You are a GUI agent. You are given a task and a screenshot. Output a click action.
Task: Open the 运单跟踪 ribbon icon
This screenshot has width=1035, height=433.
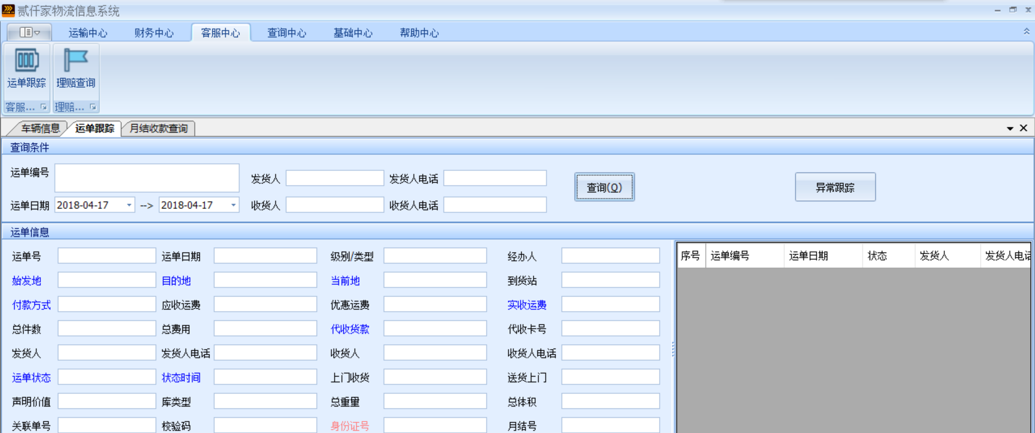(26, 61)
